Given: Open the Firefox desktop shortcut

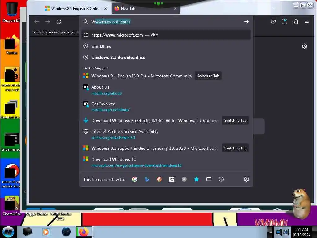Looking at the screenshot, I should (12, 45).
